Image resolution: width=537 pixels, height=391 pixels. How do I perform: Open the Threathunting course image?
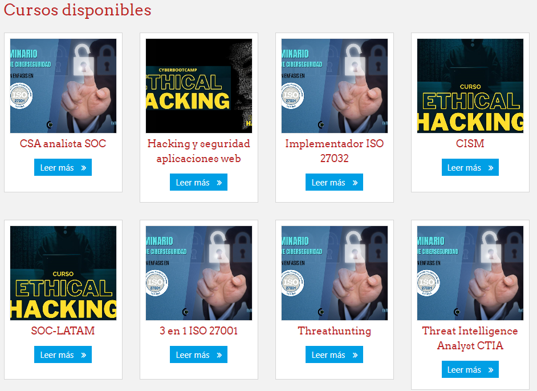click(334, 273)
